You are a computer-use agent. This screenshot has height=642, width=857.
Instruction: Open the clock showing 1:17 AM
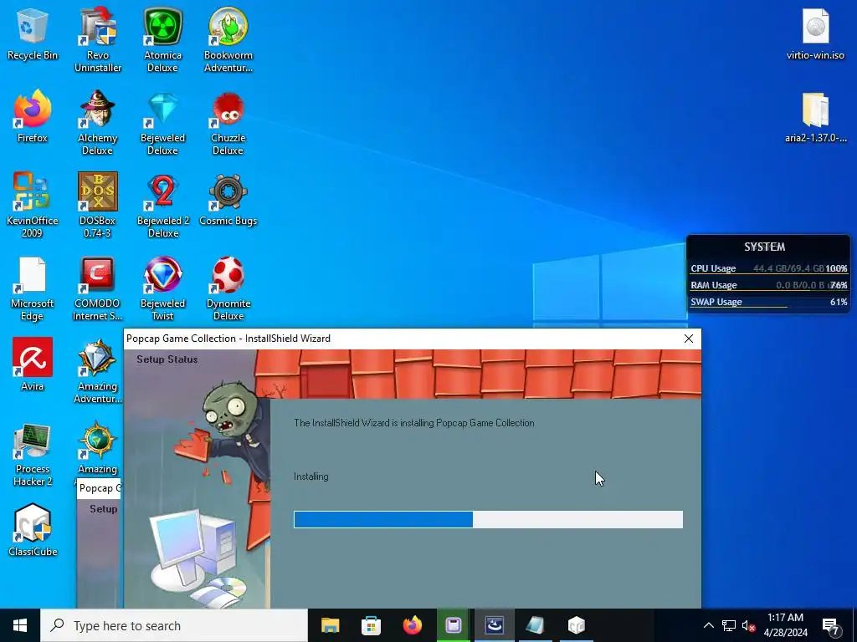coord(785,625)
